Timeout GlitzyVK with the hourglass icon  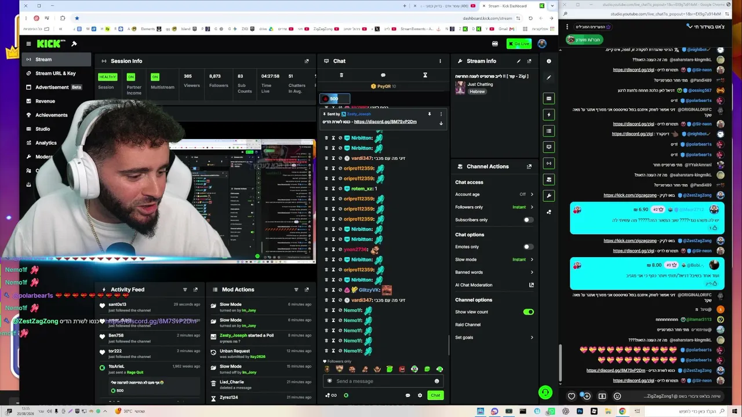click(333, 290)
